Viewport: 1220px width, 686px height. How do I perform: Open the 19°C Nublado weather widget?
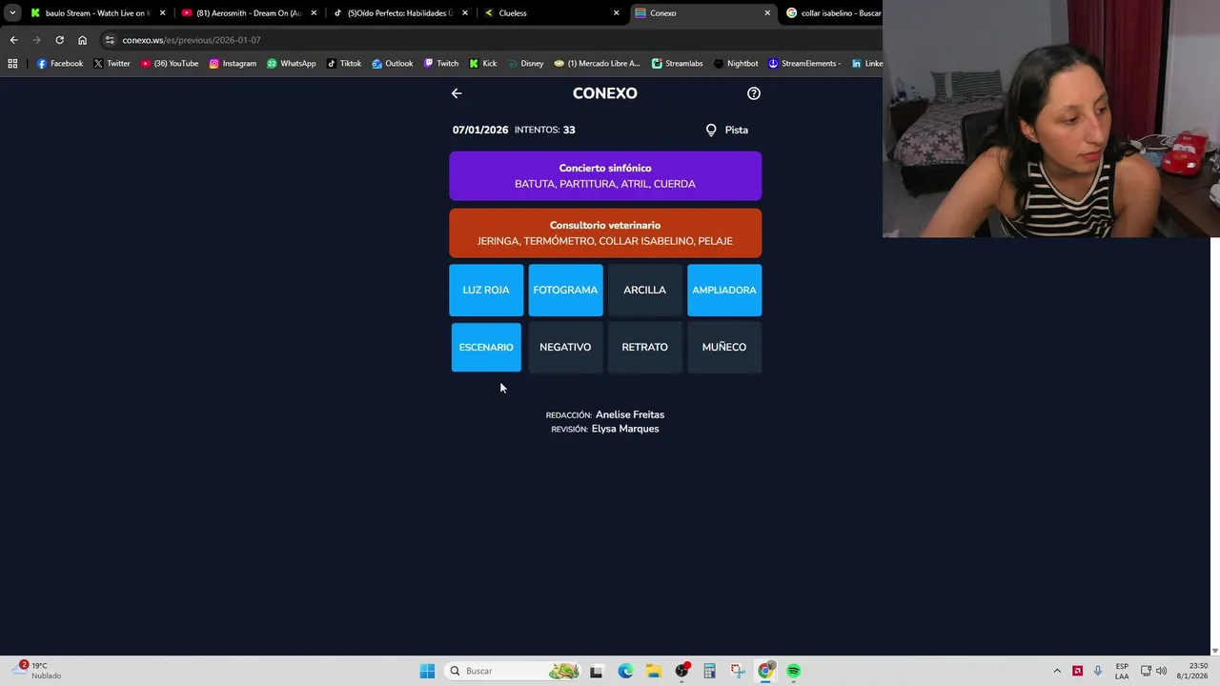[x=34, y=671]
